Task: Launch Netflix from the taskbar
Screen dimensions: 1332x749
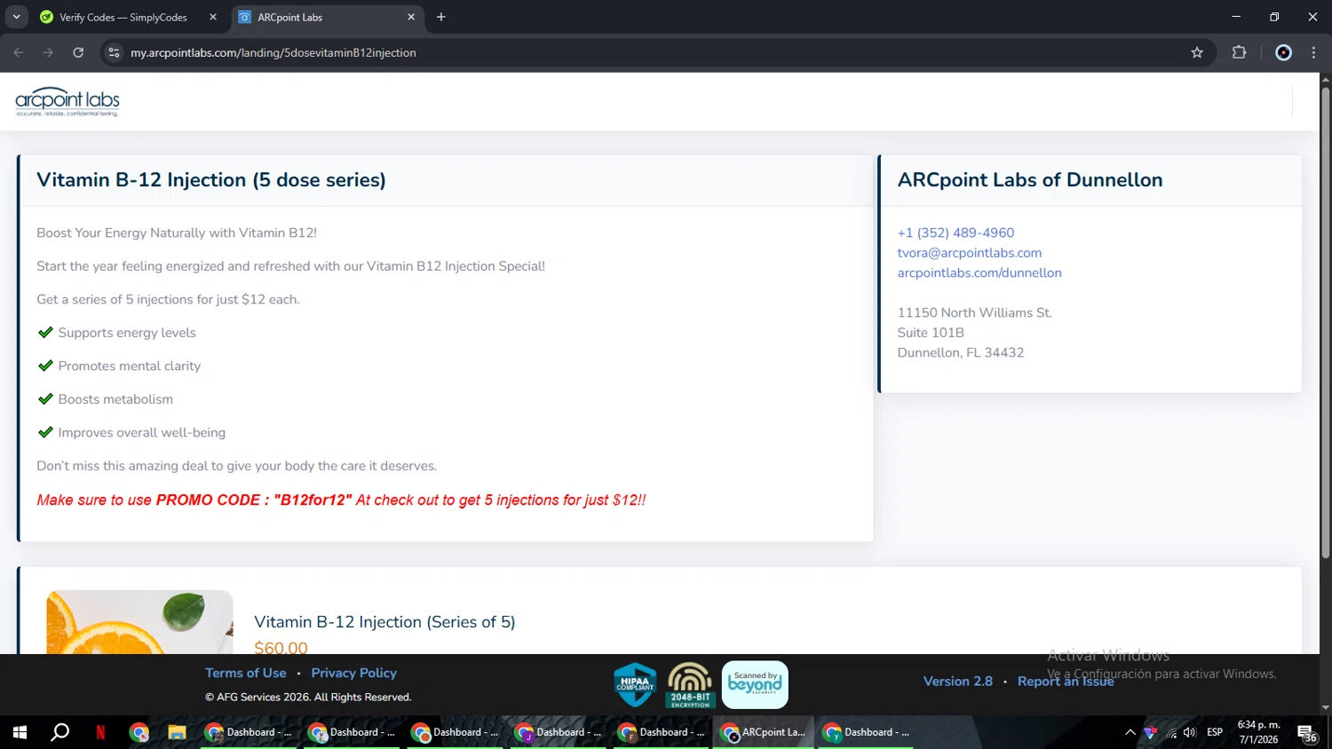Action: (x=100, y=732)
